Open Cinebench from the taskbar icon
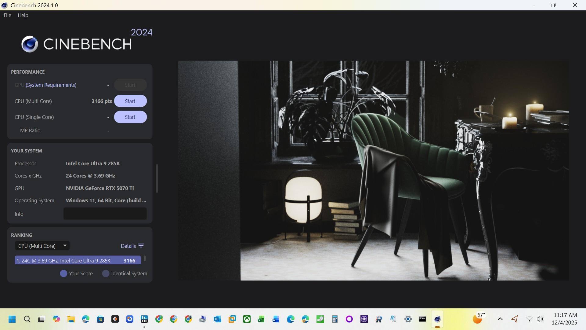586x330 pixels. pos(437,319)
